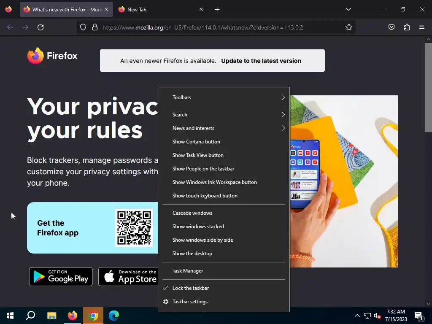
Task: Open the Firefox hamburger application menu
Action: (x=422, y=27)
